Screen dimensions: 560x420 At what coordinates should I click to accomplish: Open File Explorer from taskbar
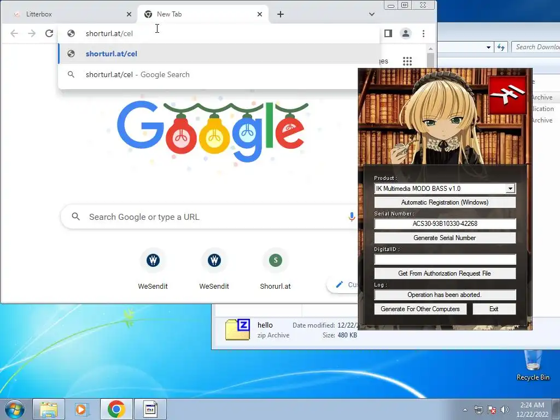[49, 409]
